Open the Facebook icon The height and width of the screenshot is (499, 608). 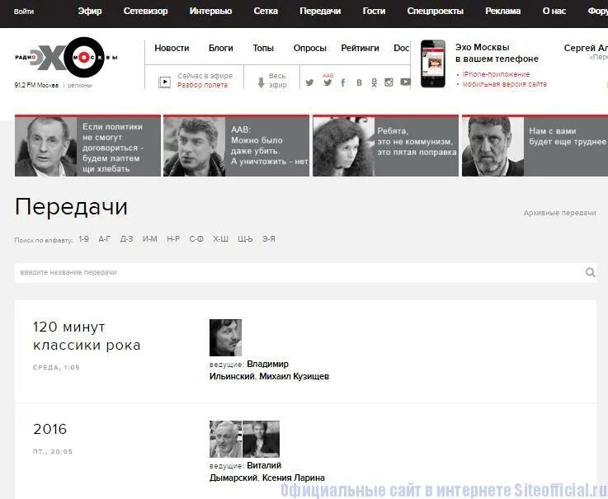pos(343,82)
